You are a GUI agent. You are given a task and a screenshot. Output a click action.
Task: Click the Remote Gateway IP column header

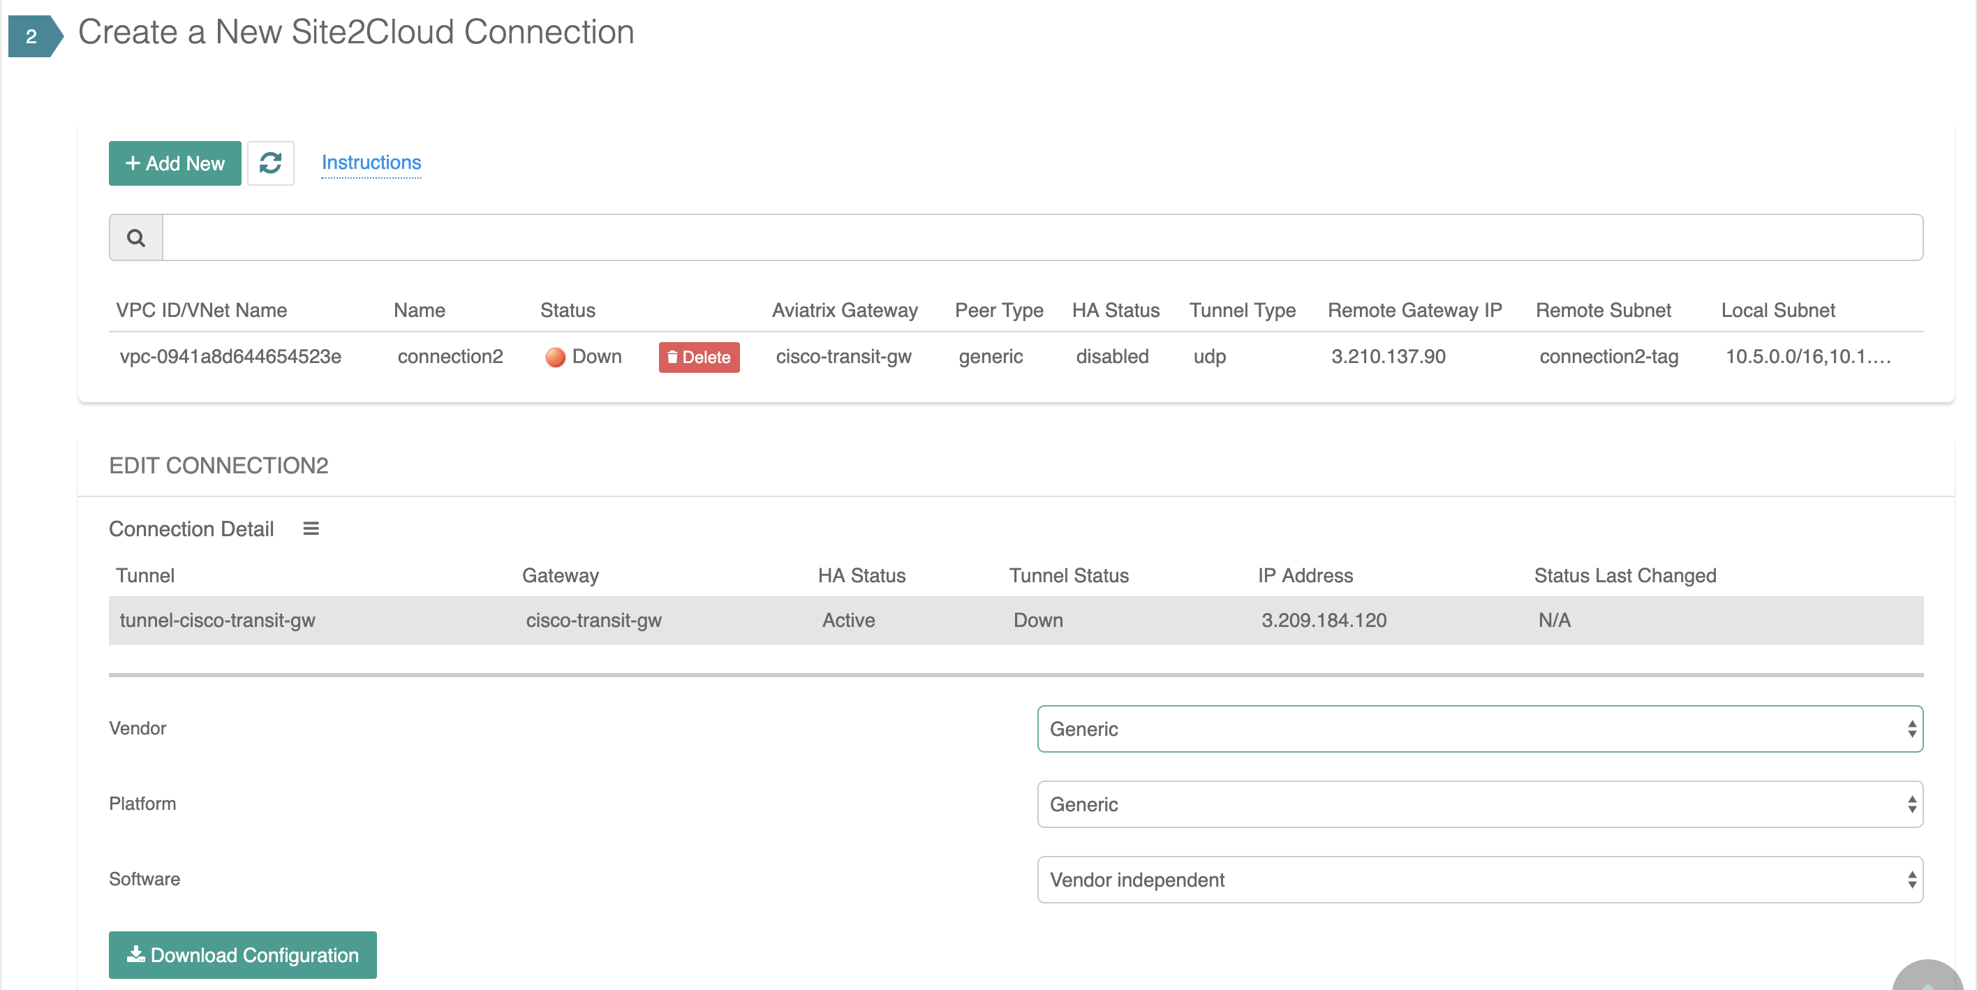pos(1414,310)
